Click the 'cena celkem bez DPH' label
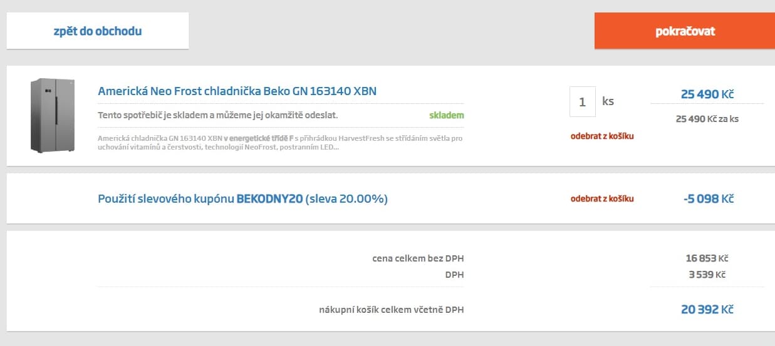Image resolution: width=775 pixels, height=346 pixels. 418,258
